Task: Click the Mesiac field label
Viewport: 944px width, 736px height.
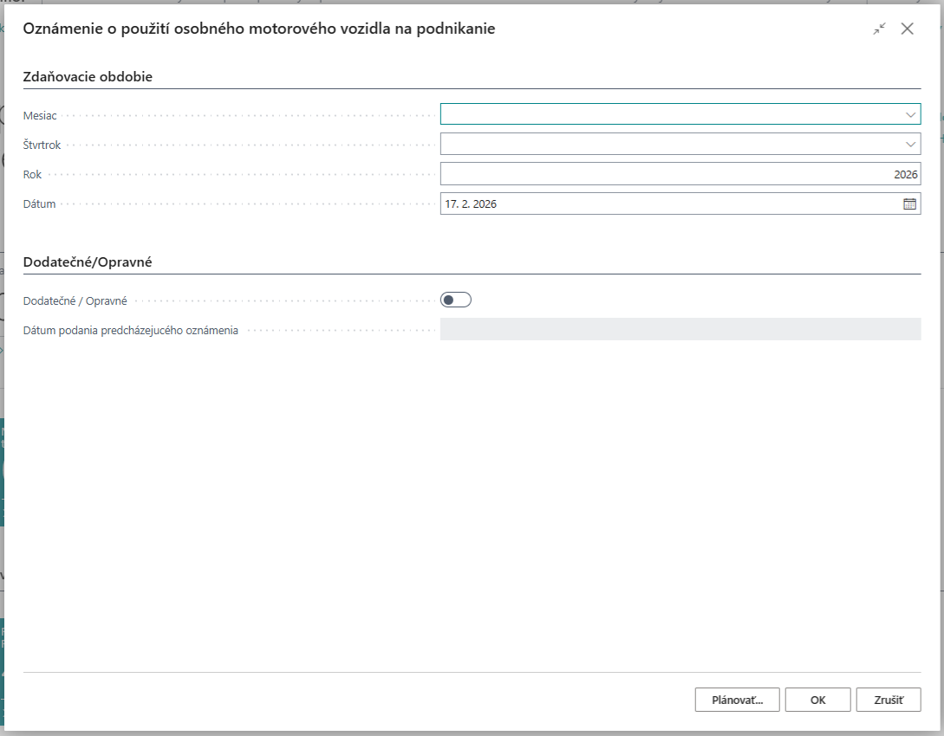Action: (40, 116)
